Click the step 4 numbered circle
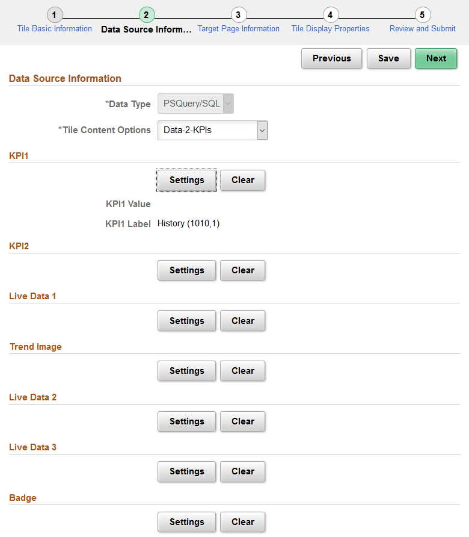The image size is (469, 537). 330,14
